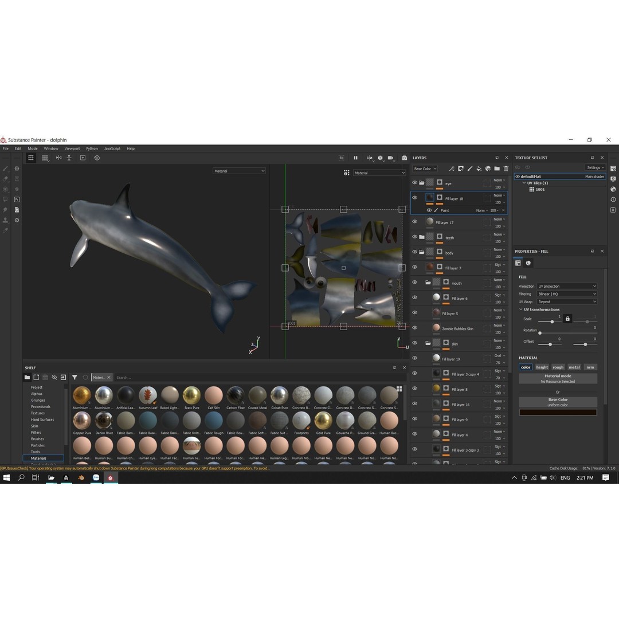Open the Filtering dropdown
Screen dimensions: 619x619
point(567,294)
